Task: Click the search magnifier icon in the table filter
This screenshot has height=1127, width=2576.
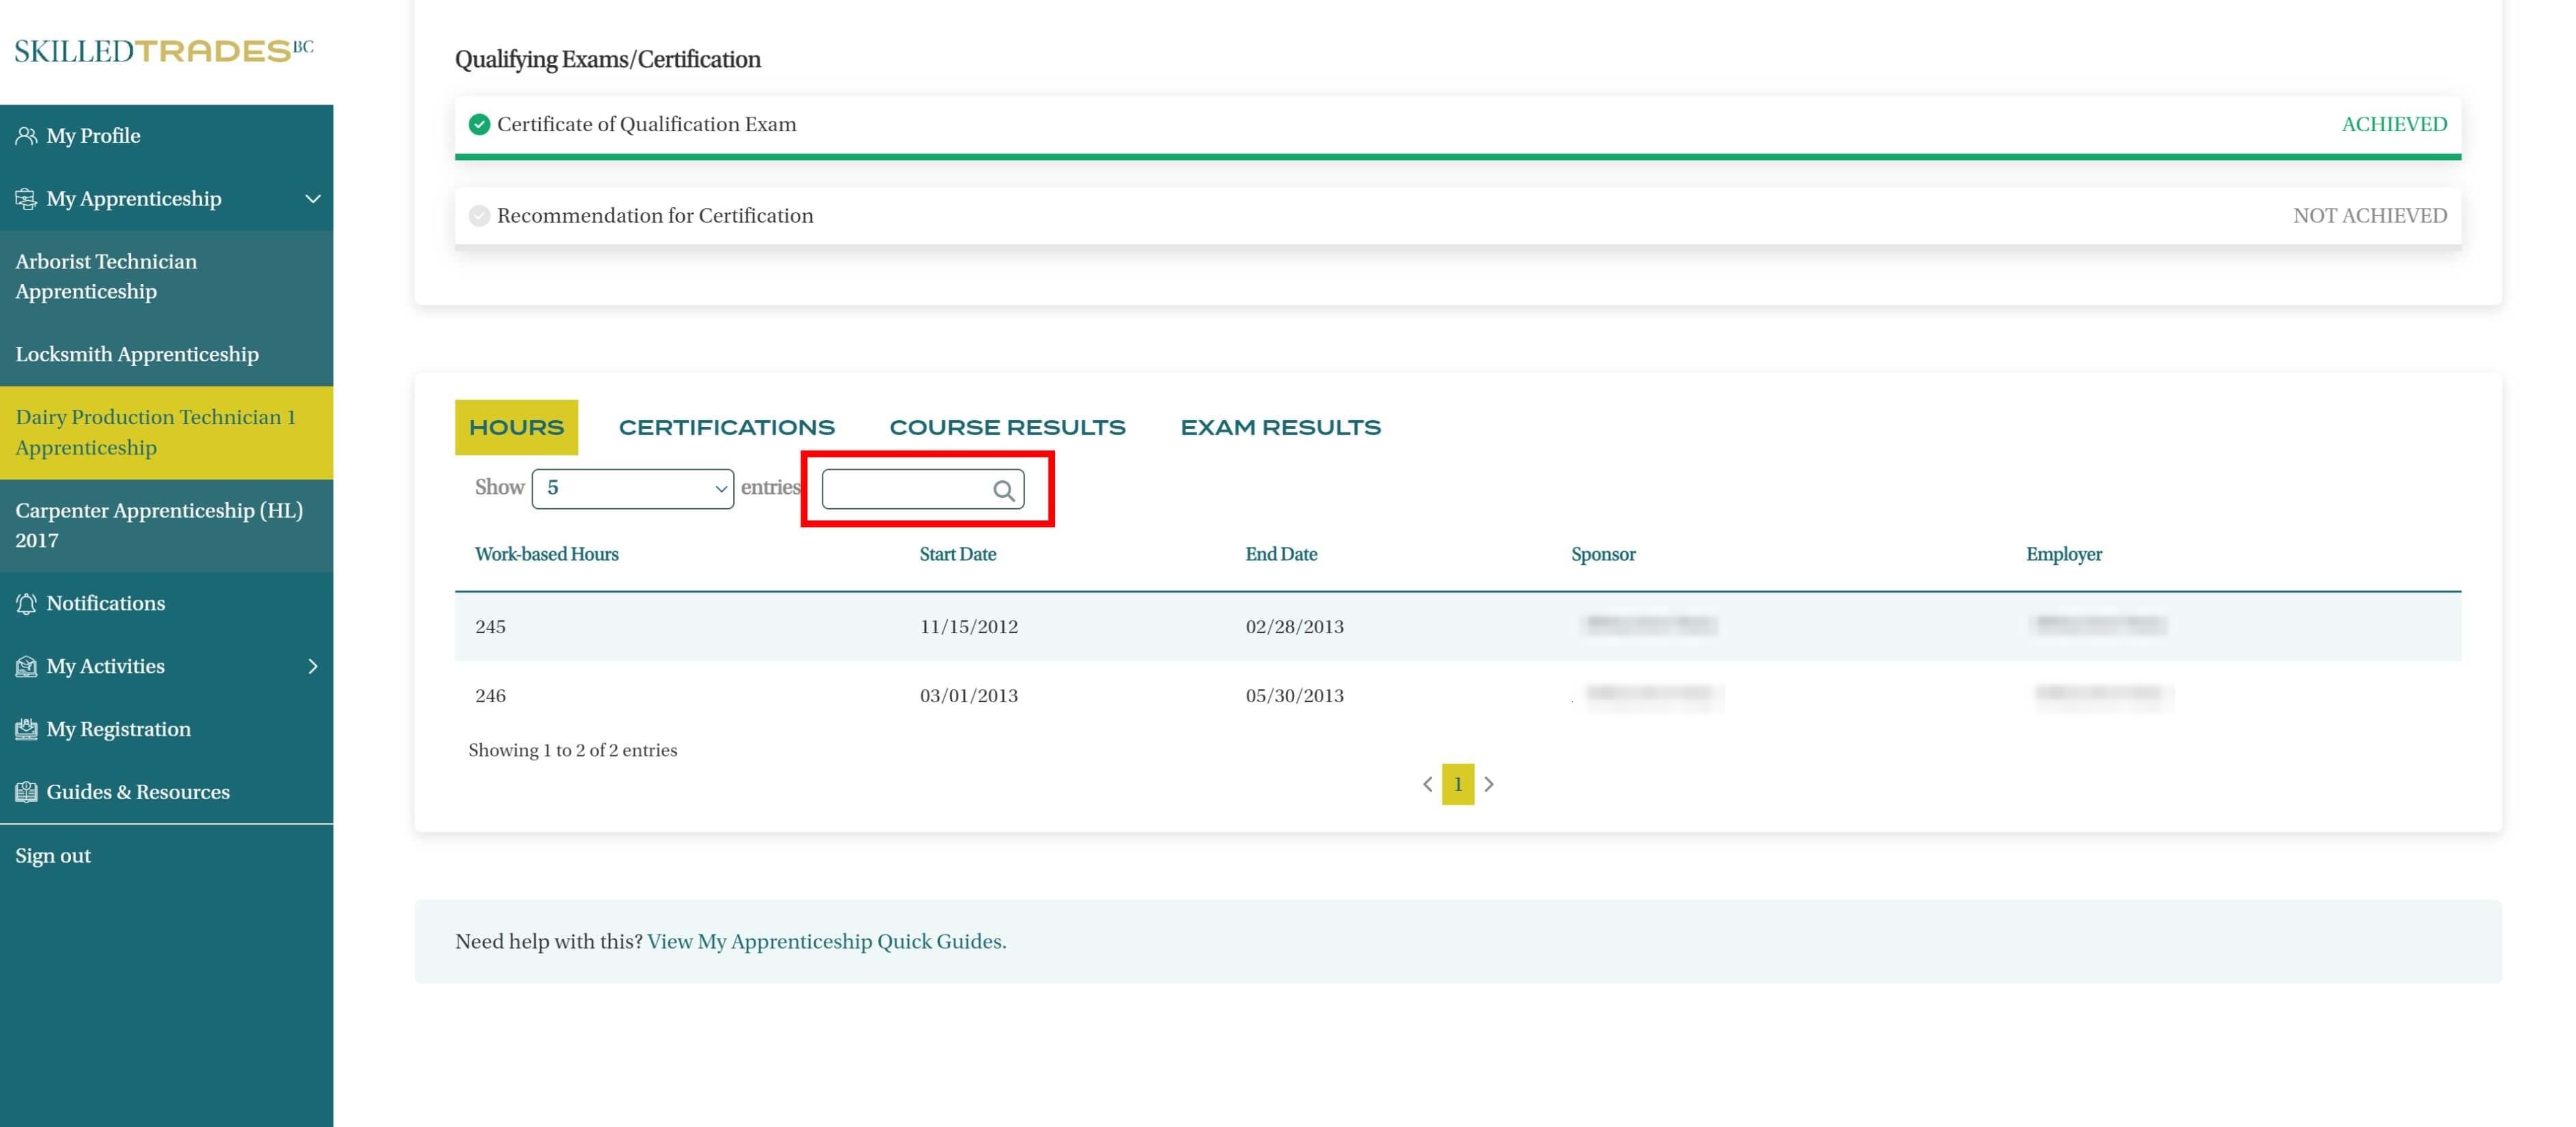Action: click(1003, 490)
